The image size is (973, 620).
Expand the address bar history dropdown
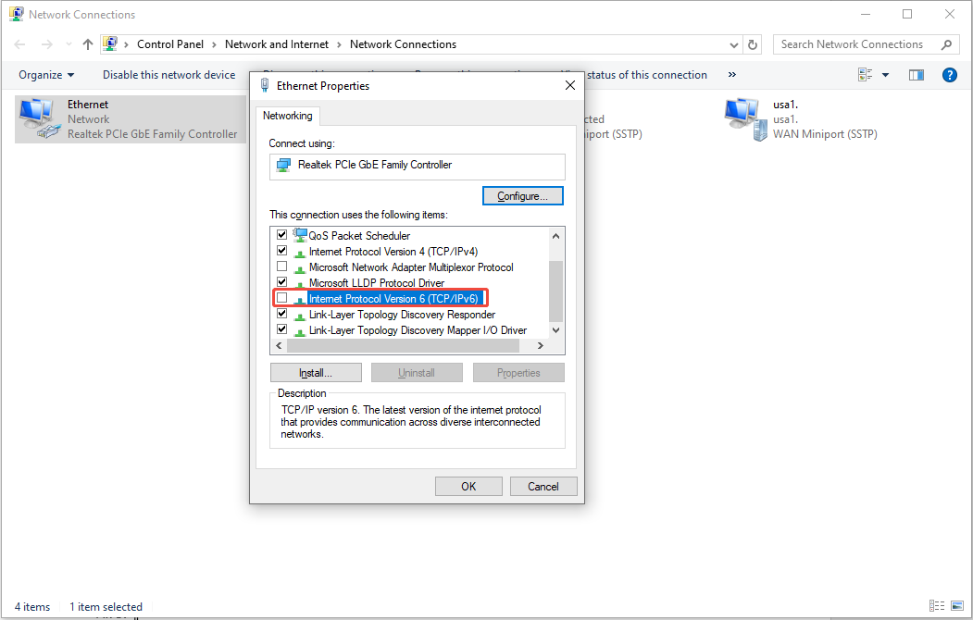pyautogui.click(x=734, y=44)
